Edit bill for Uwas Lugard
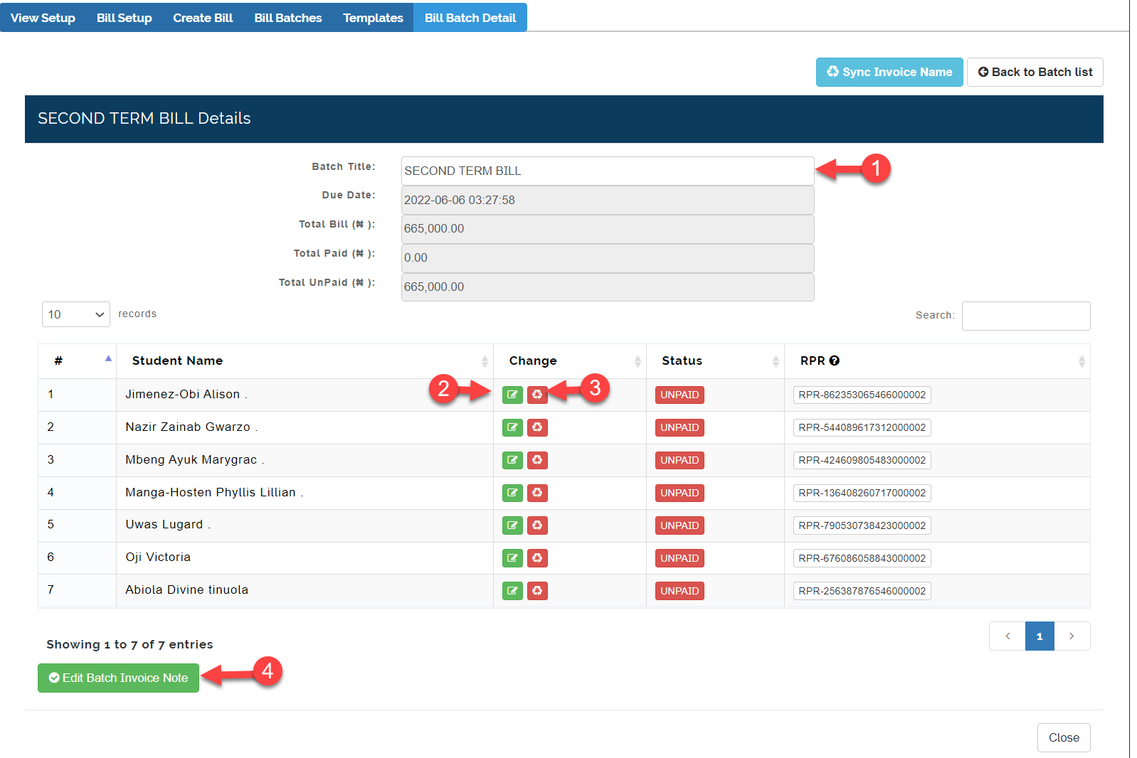The width and height of the screenshot is (1137, 758). click(512, 525)
